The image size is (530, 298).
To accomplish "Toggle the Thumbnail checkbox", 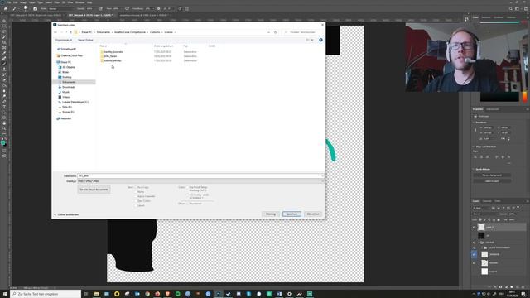I will tap(188, 204).
